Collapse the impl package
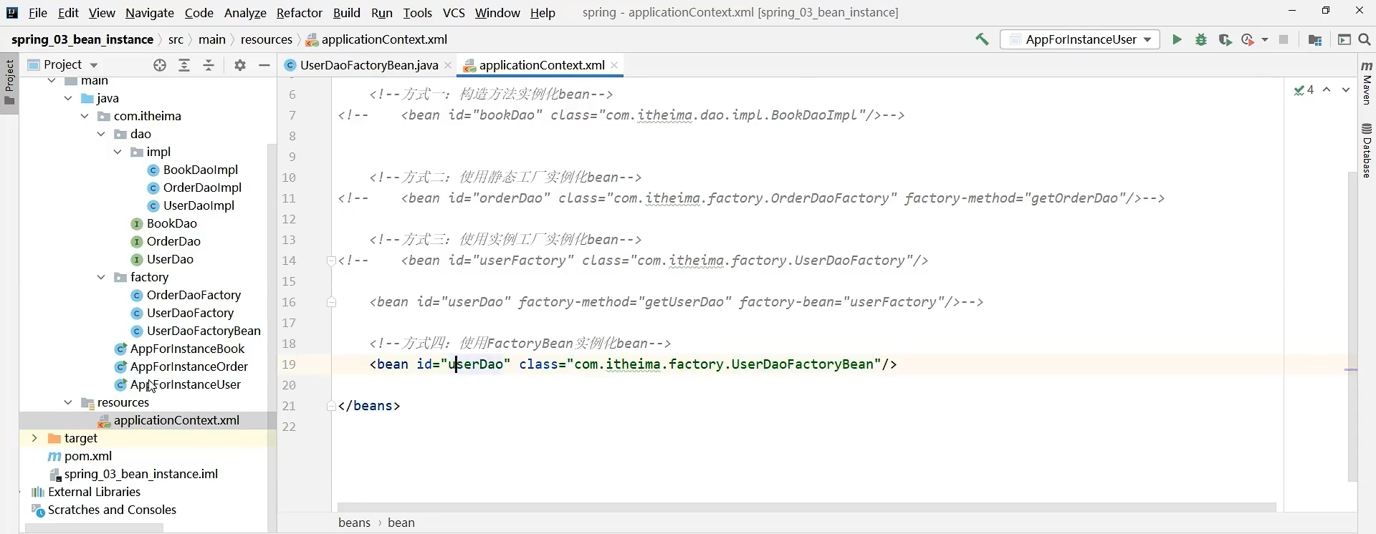This screenshot has width=1376, height=534. coord(118,152)
